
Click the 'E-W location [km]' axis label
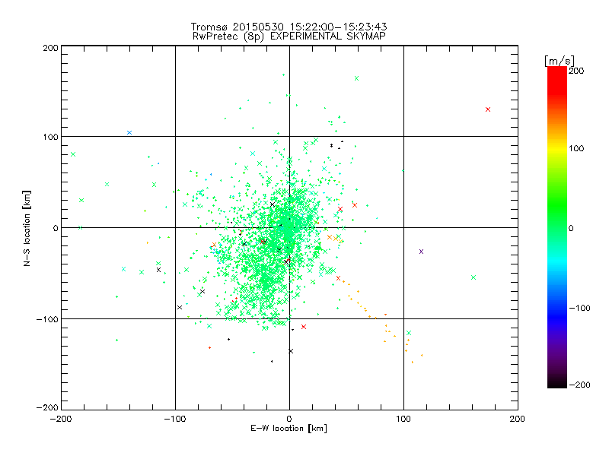pyautogui.click(x=289, y=429)
